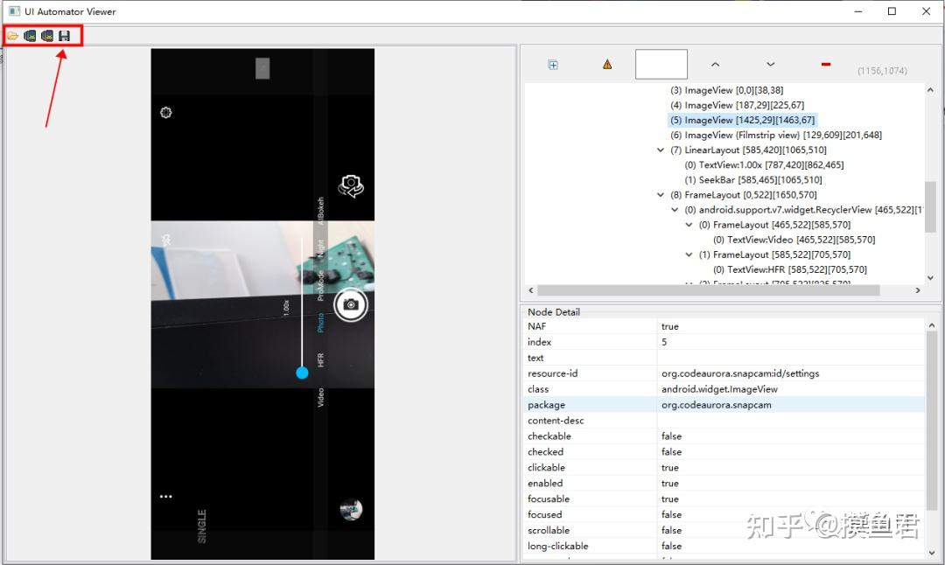Click the three dots menu in screenshot
The width and height of the screenshot is (945, 565).
[x=165, y=496]
